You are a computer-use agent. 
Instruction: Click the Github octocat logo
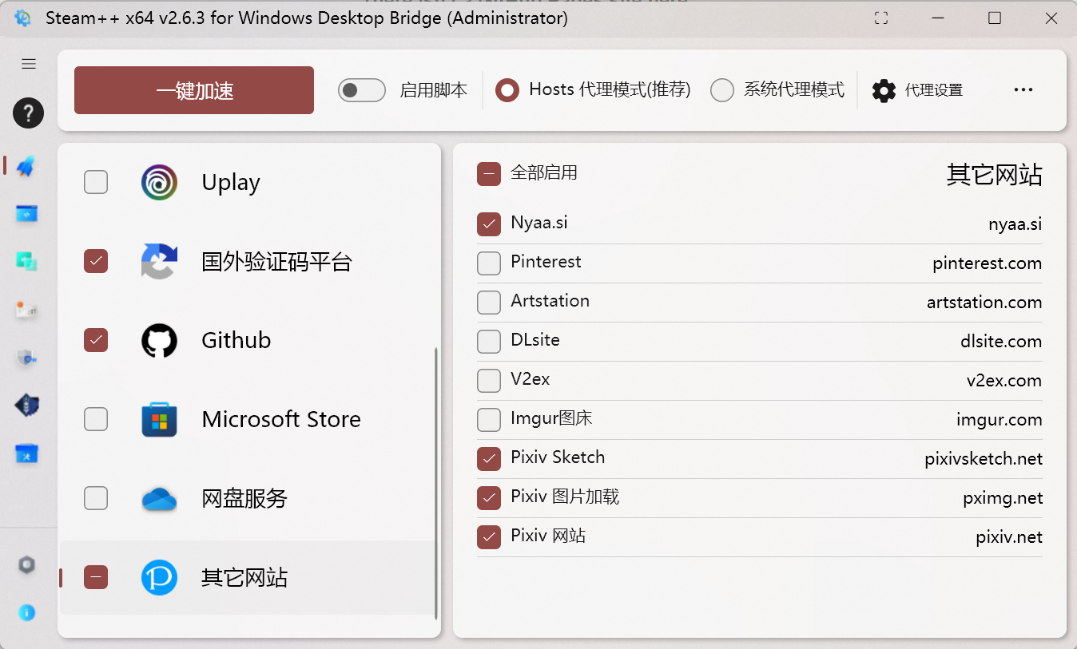point(159,340)
